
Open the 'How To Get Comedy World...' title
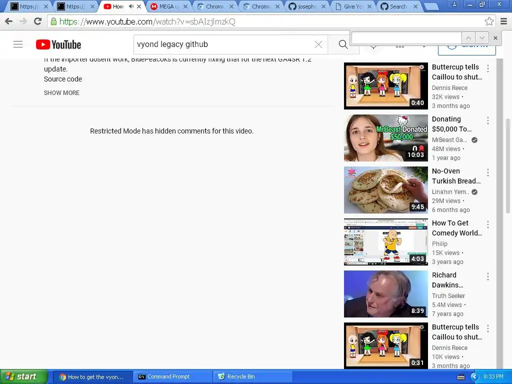pos(457,228)
